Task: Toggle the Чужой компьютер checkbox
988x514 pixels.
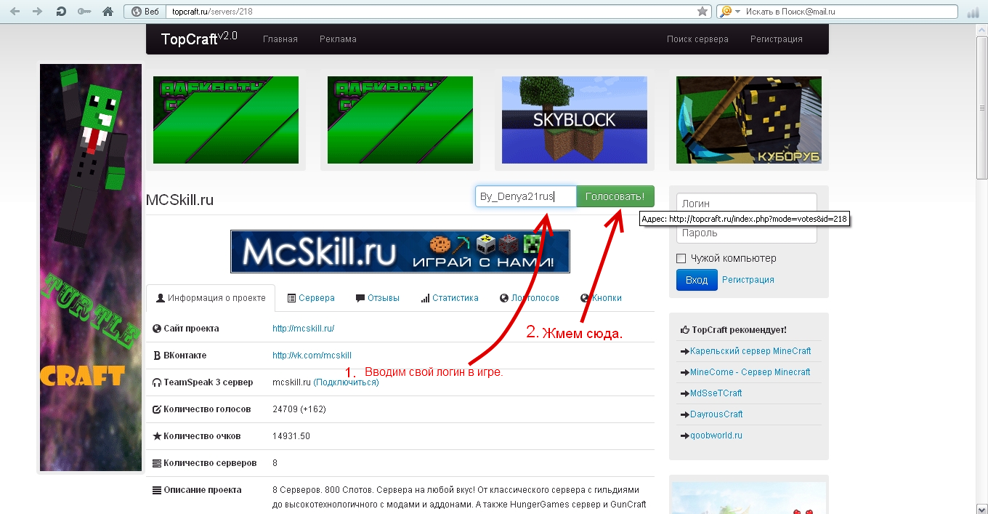Action: pyautogui.click(x=681, y=259)
